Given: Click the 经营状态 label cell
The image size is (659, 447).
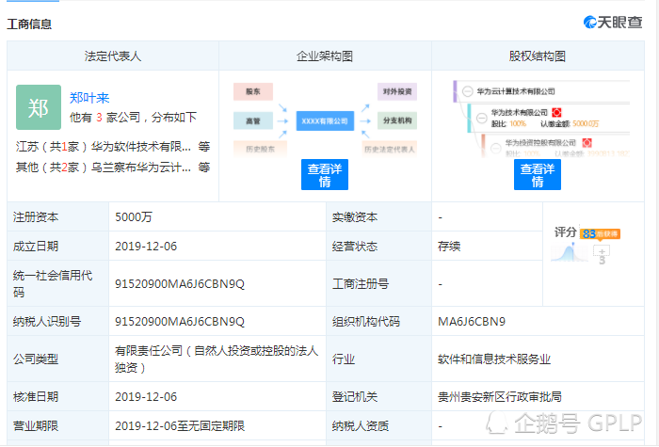Looking at the screenshot, I should (x=379, y=246).
